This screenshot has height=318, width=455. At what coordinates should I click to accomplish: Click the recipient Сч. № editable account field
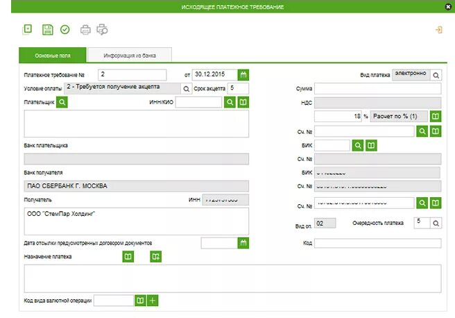pos(364,203)
